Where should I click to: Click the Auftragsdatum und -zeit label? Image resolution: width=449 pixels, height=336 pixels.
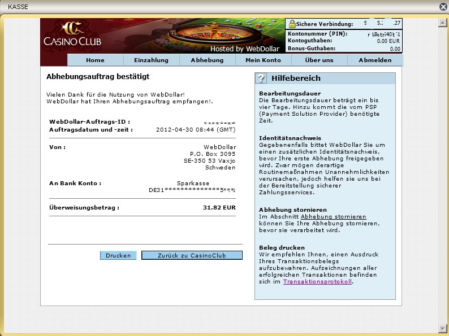pos(91,129)
